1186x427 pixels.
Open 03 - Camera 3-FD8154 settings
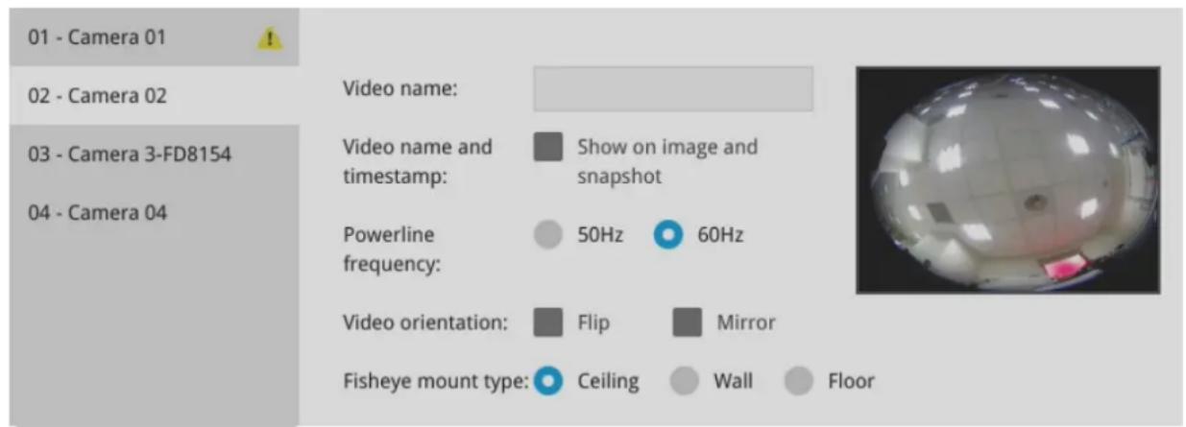pos(154,154)
